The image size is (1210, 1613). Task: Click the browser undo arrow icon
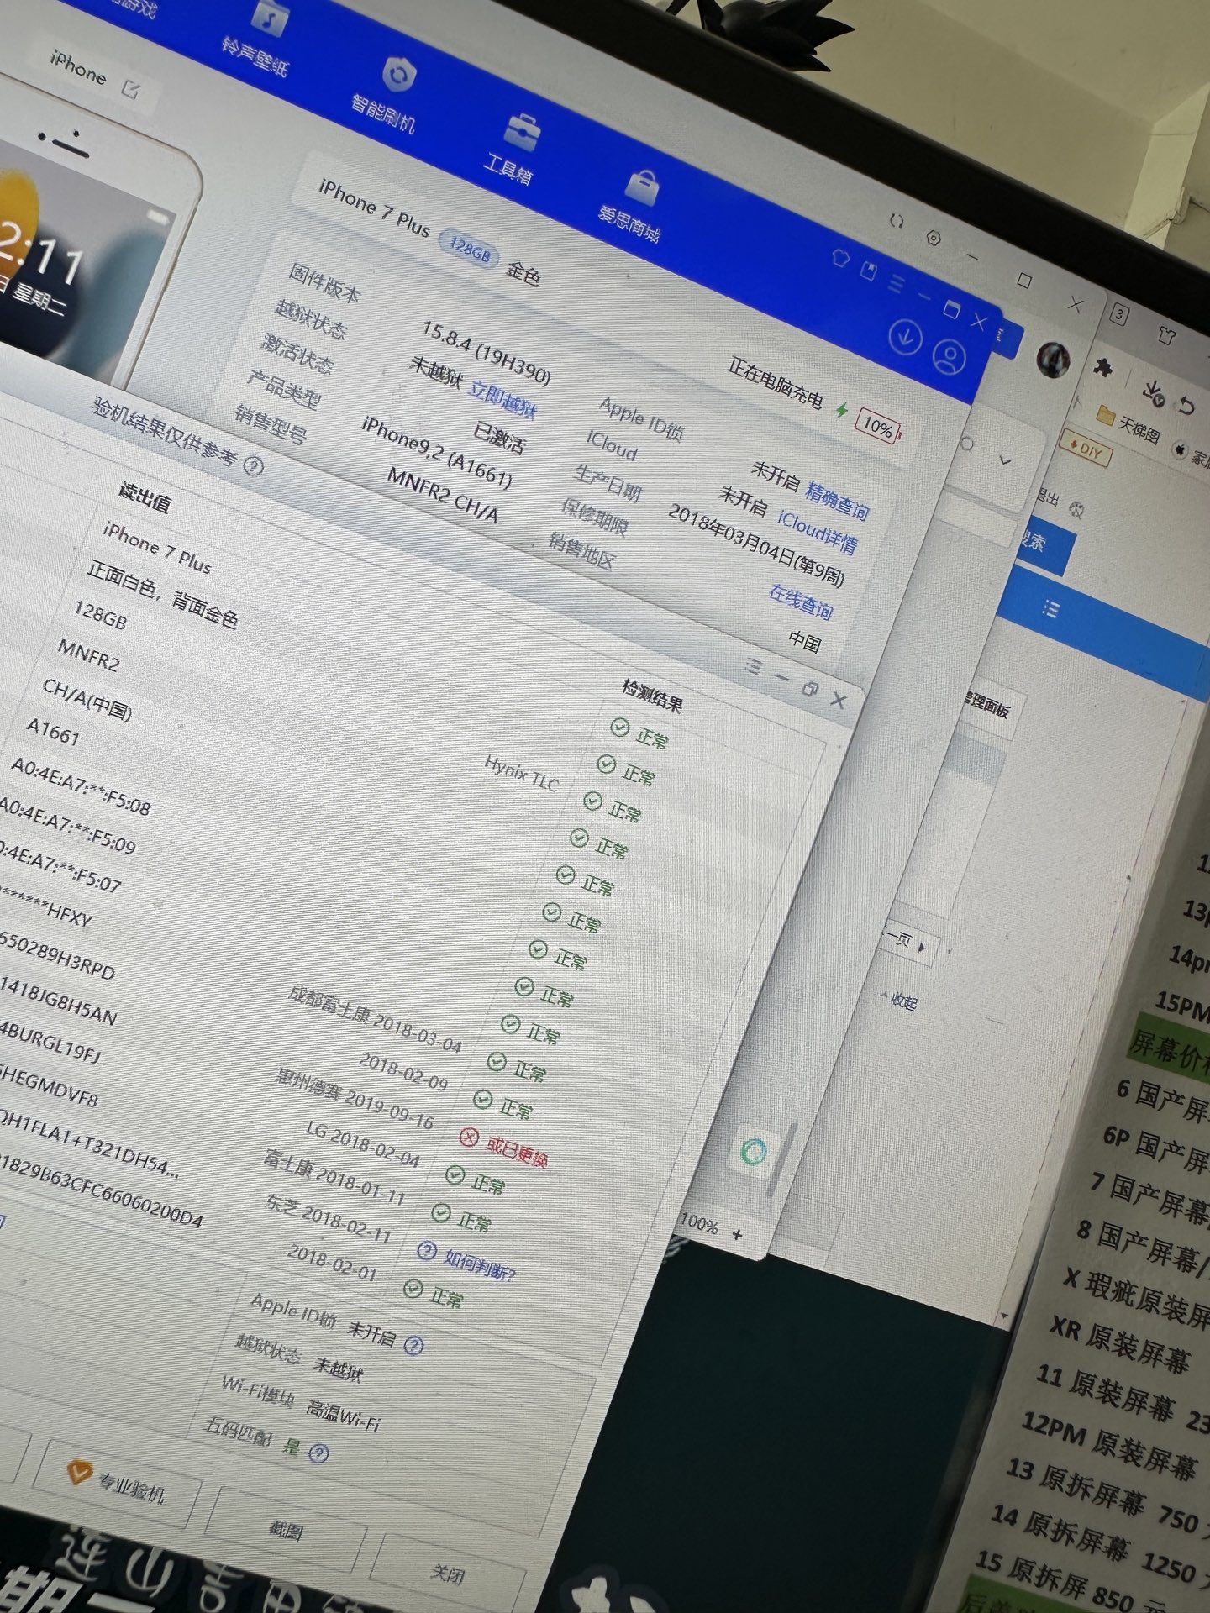1186,405
